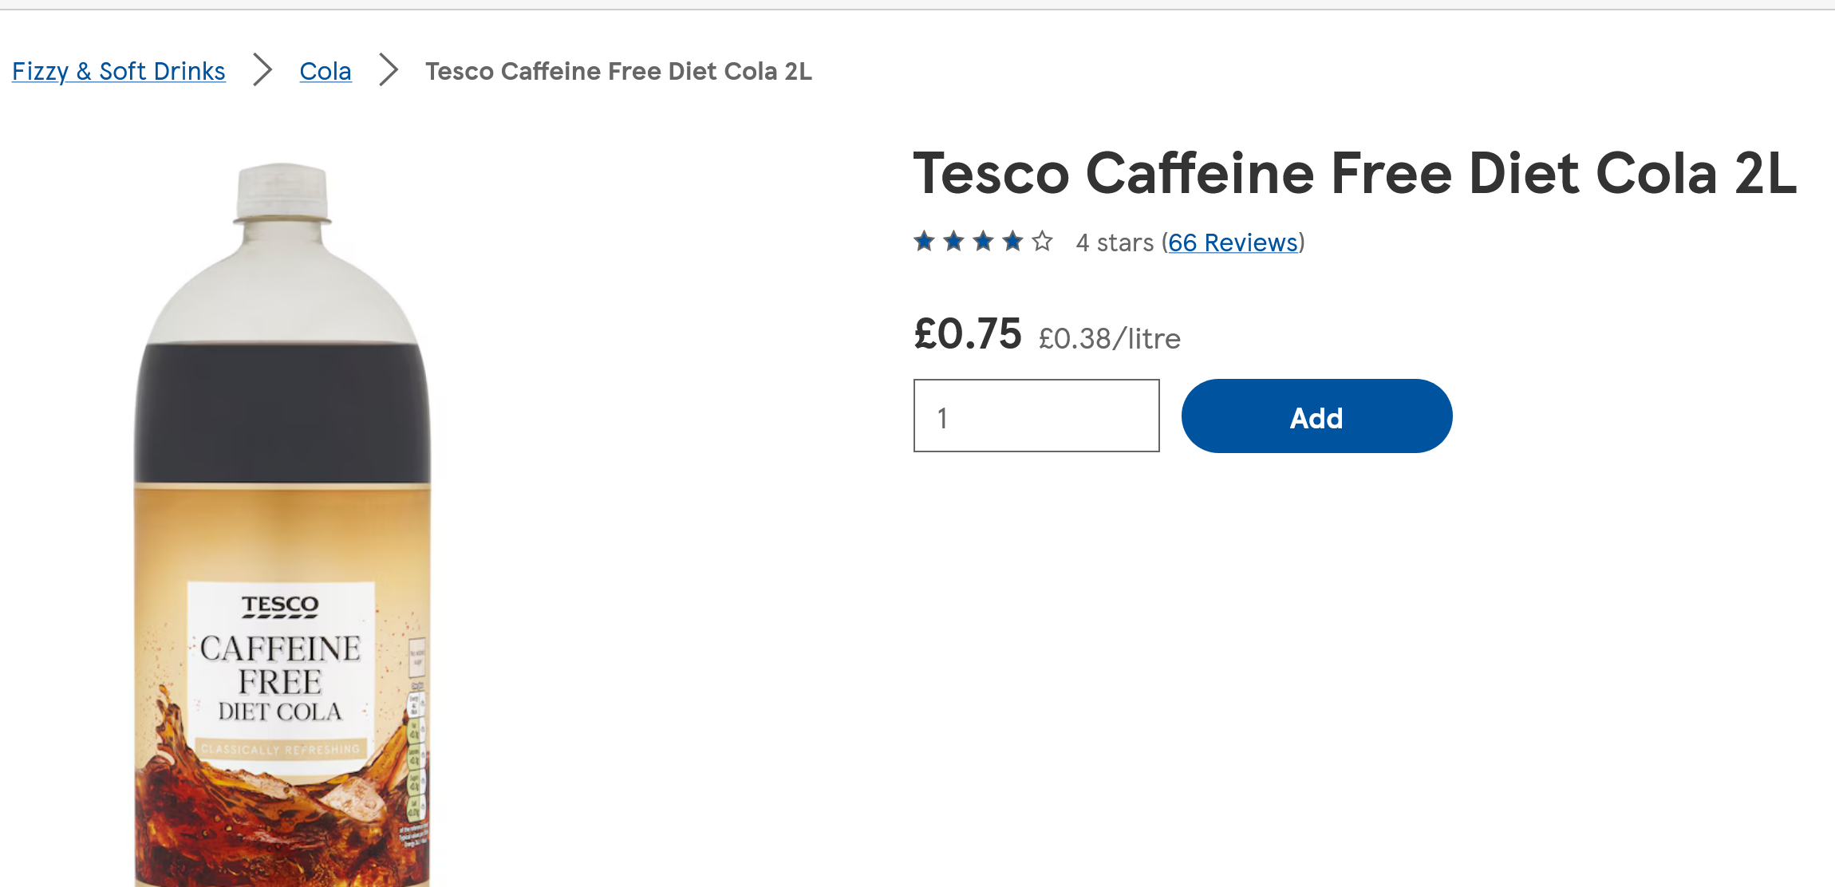1835x887 pixels.
Task: Go to the Cola category breadcrumb
Action: (326, 71)
